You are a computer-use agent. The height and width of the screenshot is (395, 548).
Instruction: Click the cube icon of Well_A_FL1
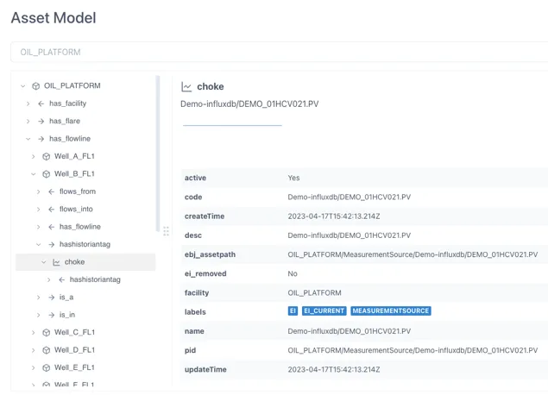tap(46, 156)
